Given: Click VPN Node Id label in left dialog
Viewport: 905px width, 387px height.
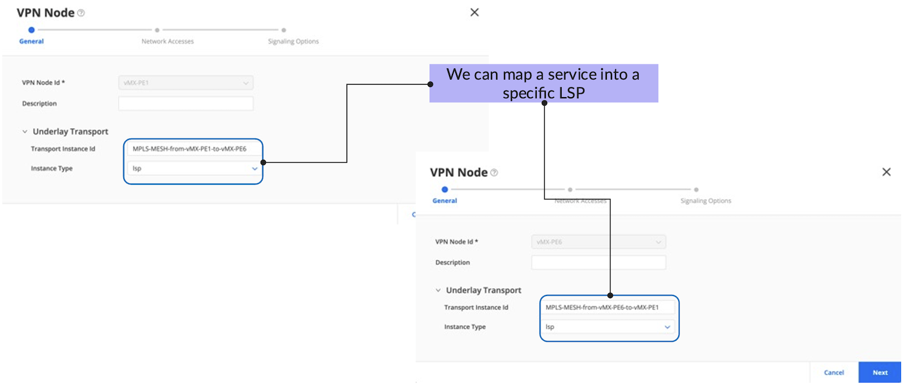Looking at the screenshot, I should 44,82.
